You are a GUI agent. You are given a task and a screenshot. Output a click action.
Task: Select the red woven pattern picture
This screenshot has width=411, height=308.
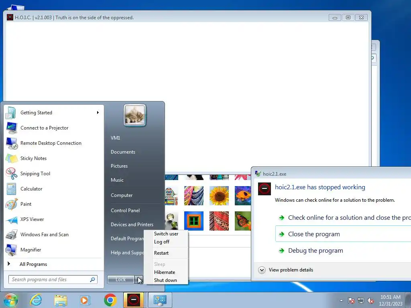219,221
